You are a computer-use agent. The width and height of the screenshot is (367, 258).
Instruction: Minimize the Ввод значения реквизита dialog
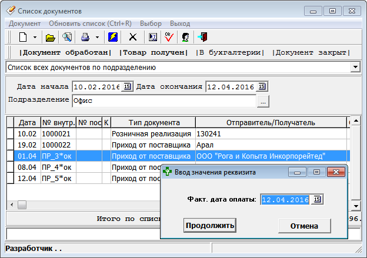[x=297, y=172]
